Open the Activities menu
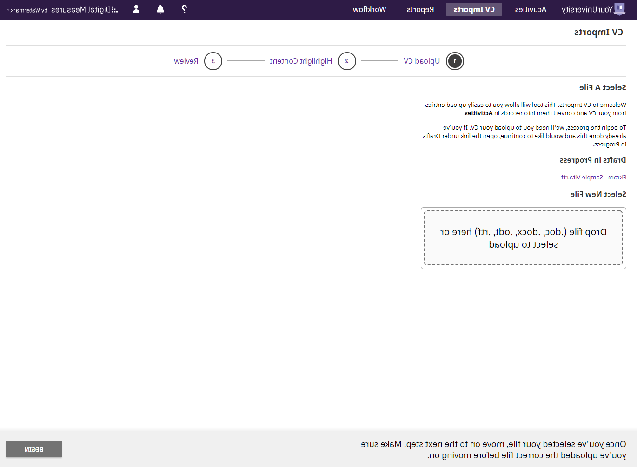 (531, 9)
